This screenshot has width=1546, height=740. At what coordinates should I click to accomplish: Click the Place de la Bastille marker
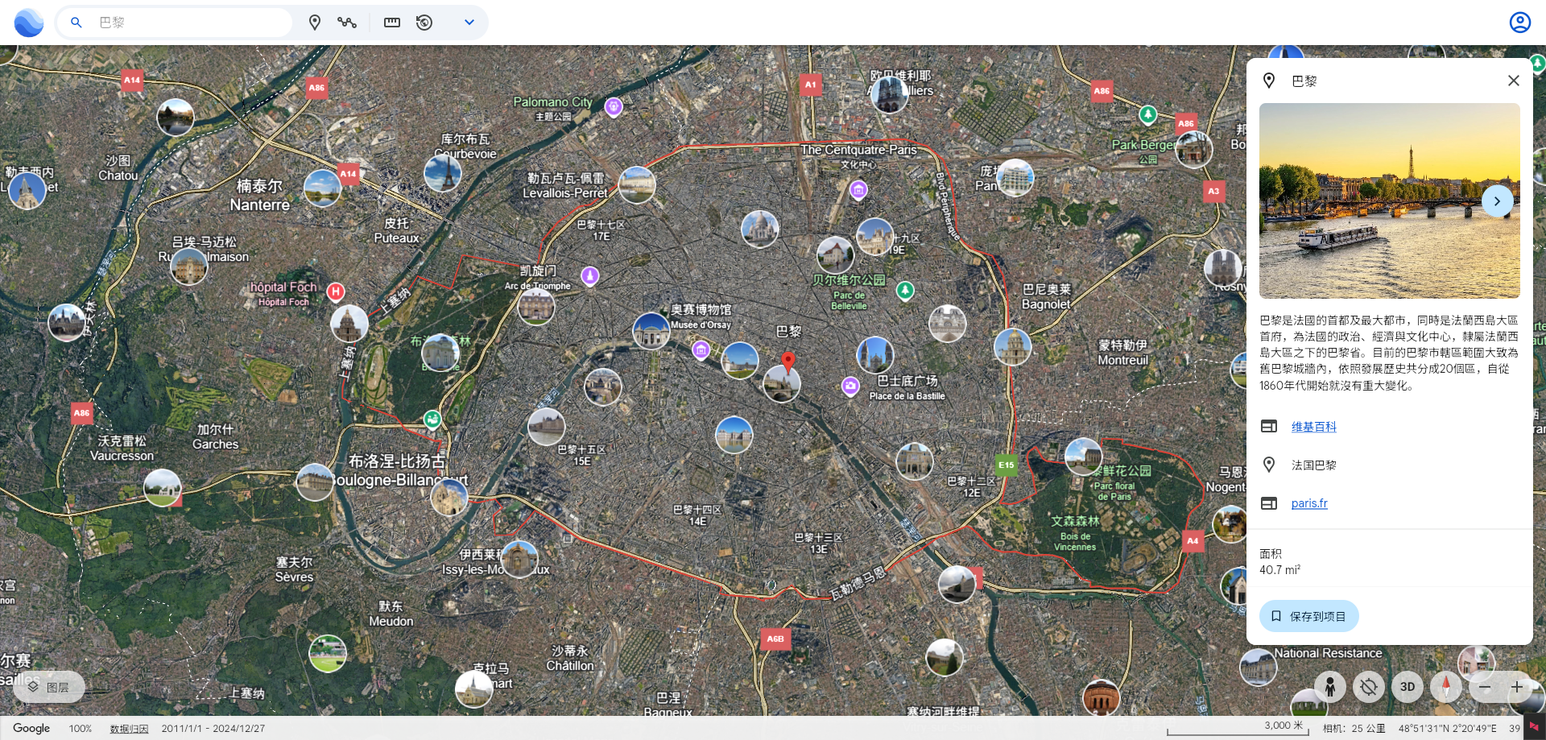pos(850,387)
